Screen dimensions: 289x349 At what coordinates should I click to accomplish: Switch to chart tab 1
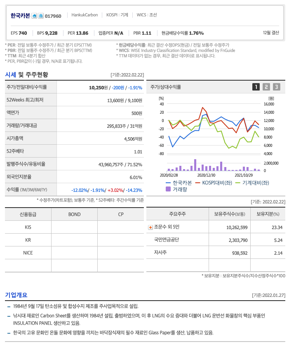coord(256,87)
